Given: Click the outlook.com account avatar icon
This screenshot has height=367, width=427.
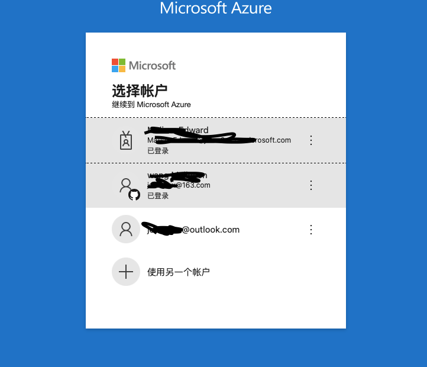Looking at the screenshot, I should click(126, 229).
